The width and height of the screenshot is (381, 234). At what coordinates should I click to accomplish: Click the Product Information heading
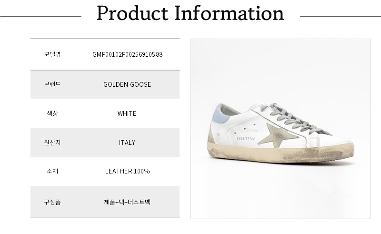pos(190,14)
